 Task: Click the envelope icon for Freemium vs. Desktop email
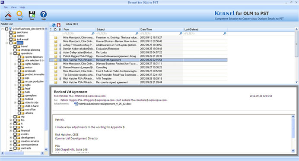55,37
